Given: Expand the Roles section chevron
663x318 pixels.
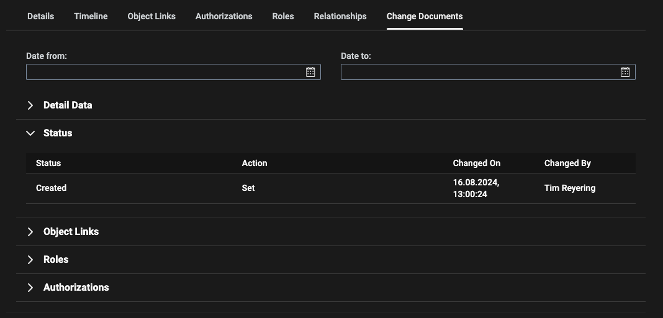Looking at the screenshot, I should (30, 260).
